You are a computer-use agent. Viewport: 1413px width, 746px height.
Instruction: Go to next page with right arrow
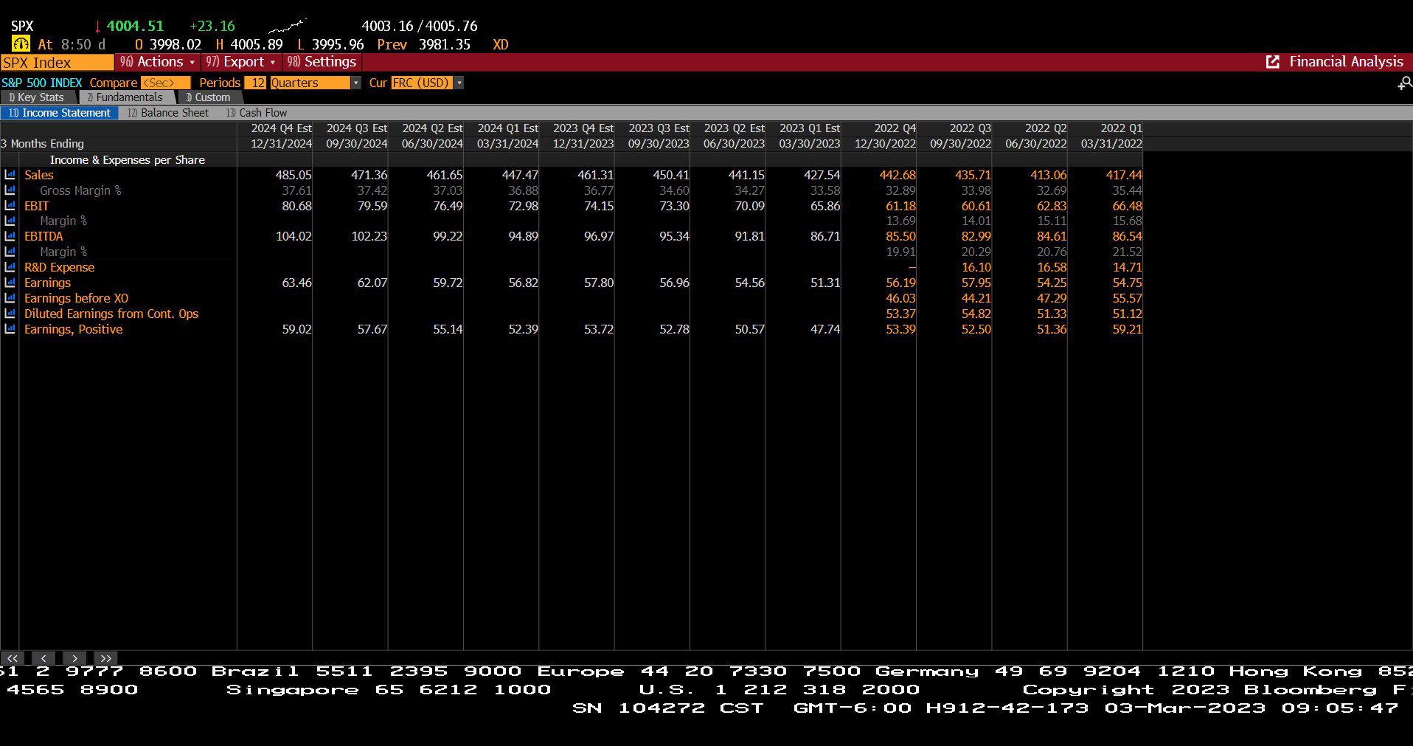tap(75, 658)
